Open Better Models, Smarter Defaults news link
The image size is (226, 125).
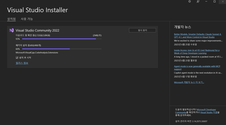(198, 36)
